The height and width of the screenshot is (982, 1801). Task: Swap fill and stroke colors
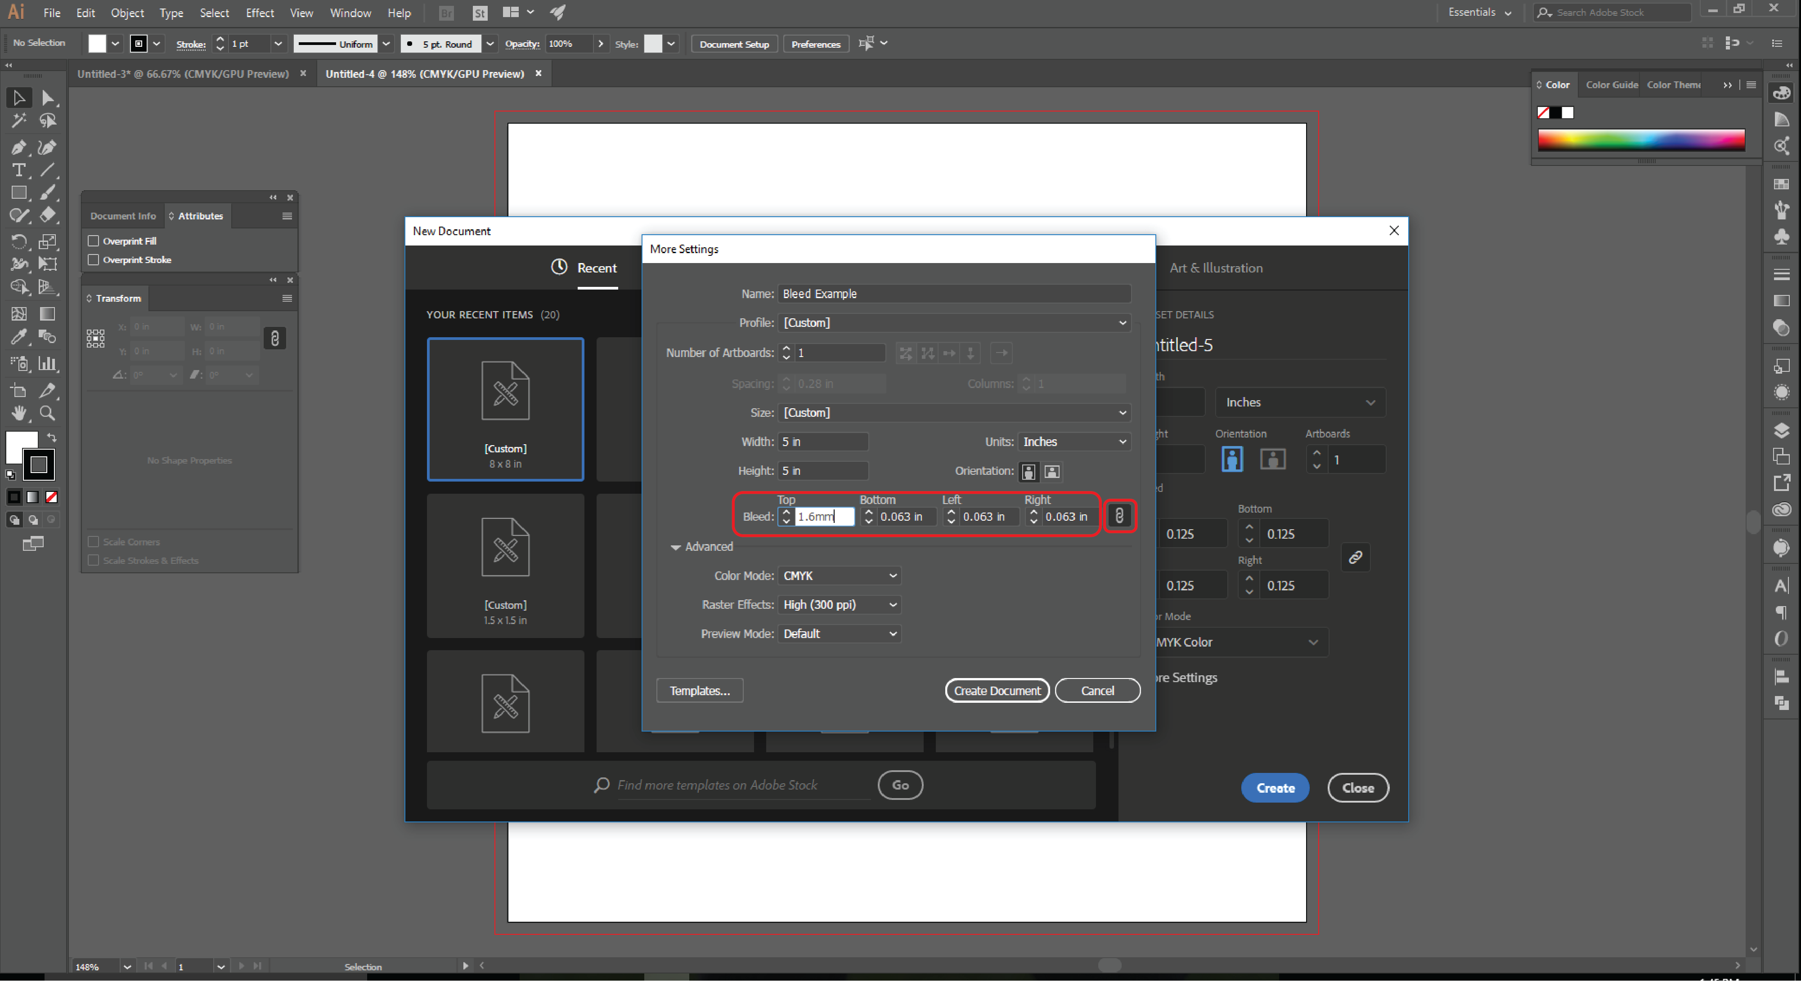(52, 437)
